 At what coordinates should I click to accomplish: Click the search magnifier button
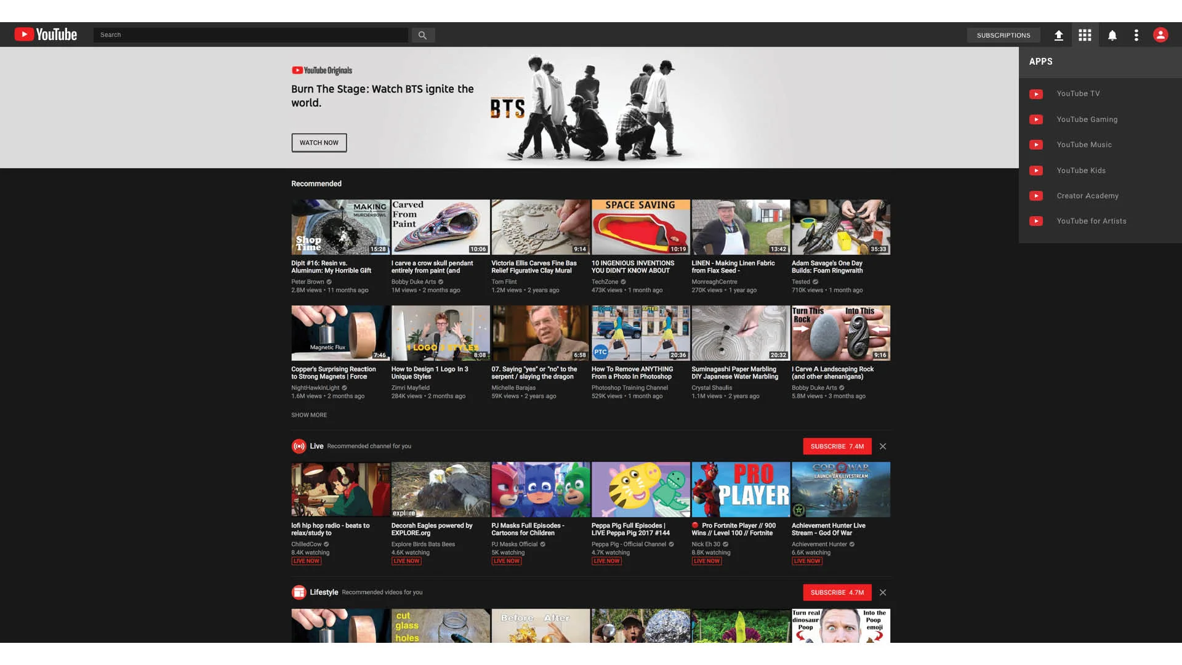coord(422,35)
